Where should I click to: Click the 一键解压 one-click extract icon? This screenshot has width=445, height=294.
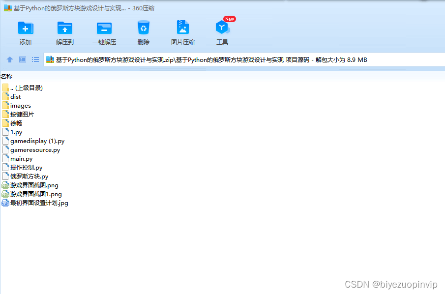click(x=104, y=28)
